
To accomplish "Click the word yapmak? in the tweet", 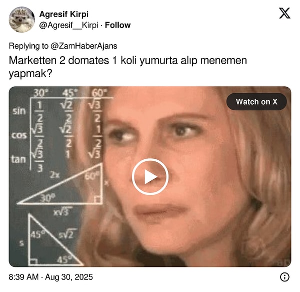I will 30,74.
